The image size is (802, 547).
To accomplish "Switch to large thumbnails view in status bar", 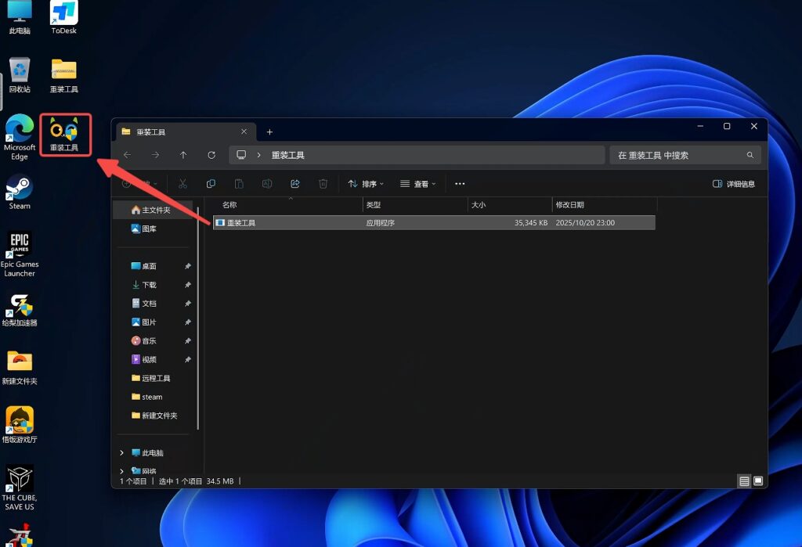I will click(x=758, y=481).
